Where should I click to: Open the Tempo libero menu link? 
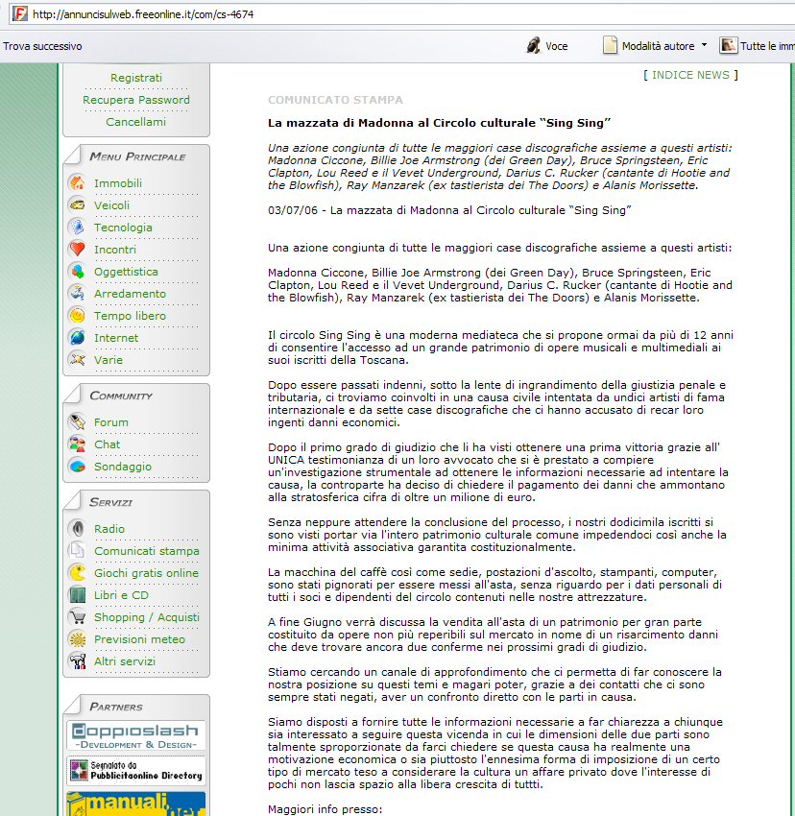tap(130, 316)
